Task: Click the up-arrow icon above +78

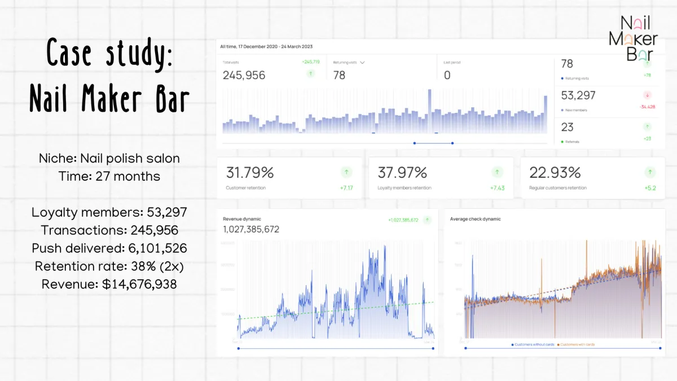Action: coord(647,64)
